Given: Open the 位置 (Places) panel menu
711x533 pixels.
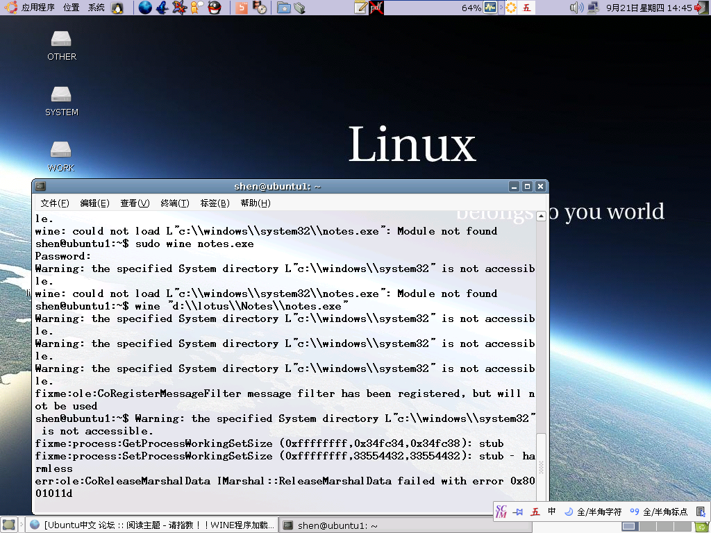Looking at the screenshot, I should point(71,7).
